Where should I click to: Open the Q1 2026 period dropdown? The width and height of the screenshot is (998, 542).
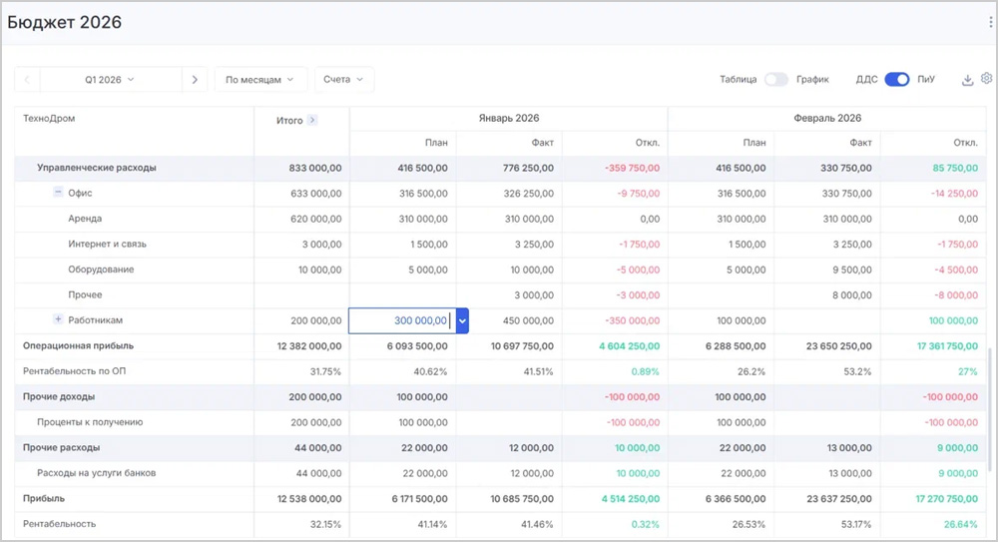pos(110,80)
